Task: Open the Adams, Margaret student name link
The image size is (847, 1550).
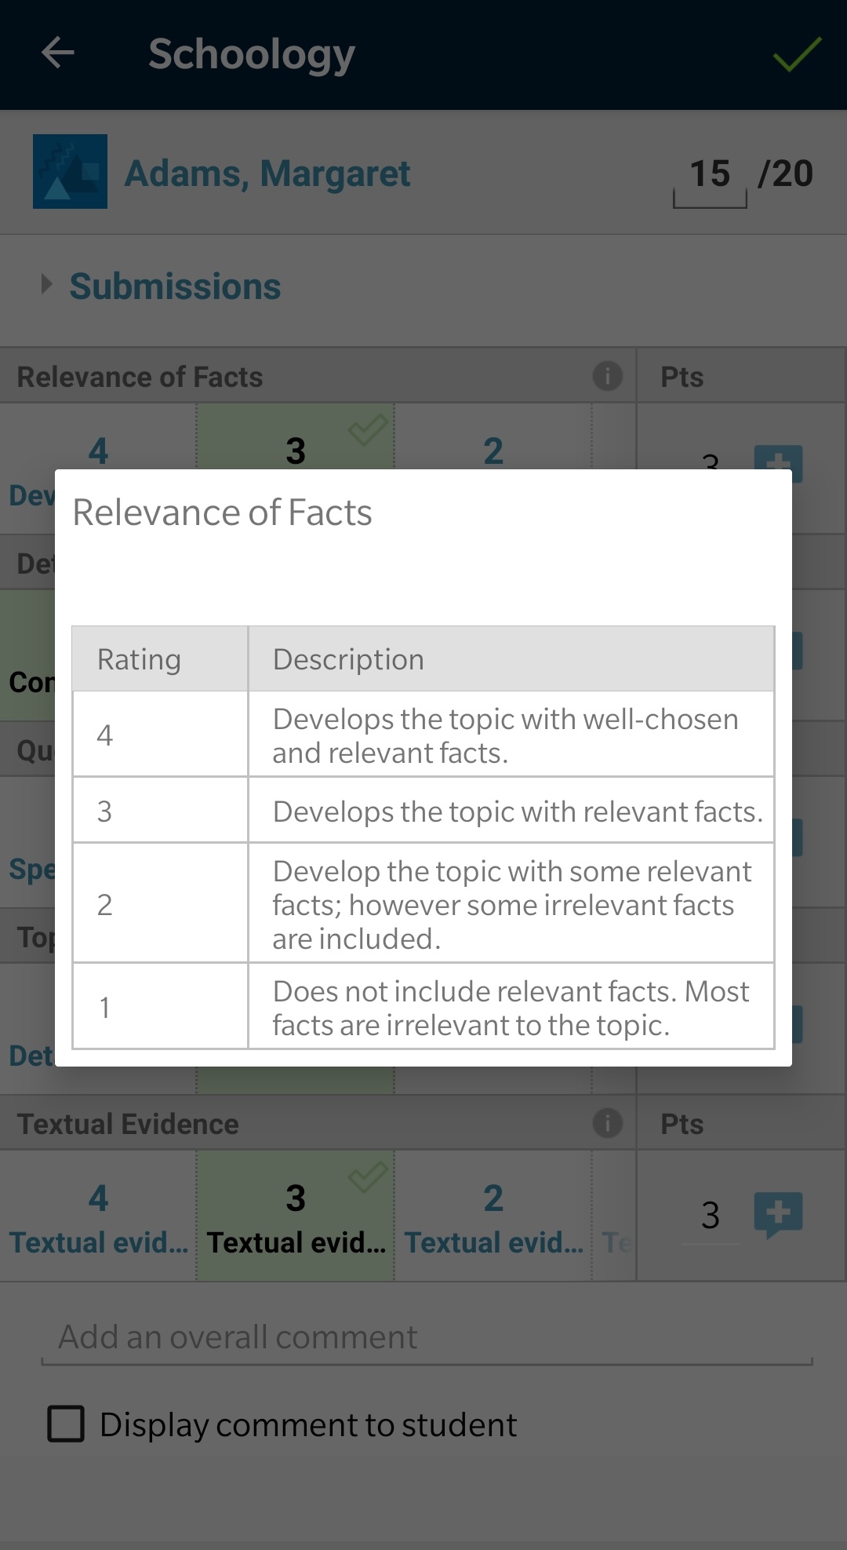Action: (267, 173)
